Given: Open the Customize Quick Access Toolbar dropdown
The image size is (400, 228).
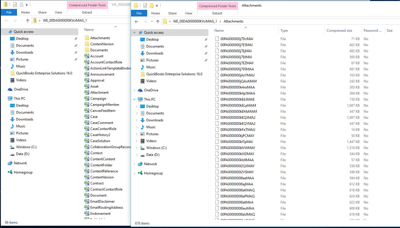Looking at the screenshot, I should (157, 5).
